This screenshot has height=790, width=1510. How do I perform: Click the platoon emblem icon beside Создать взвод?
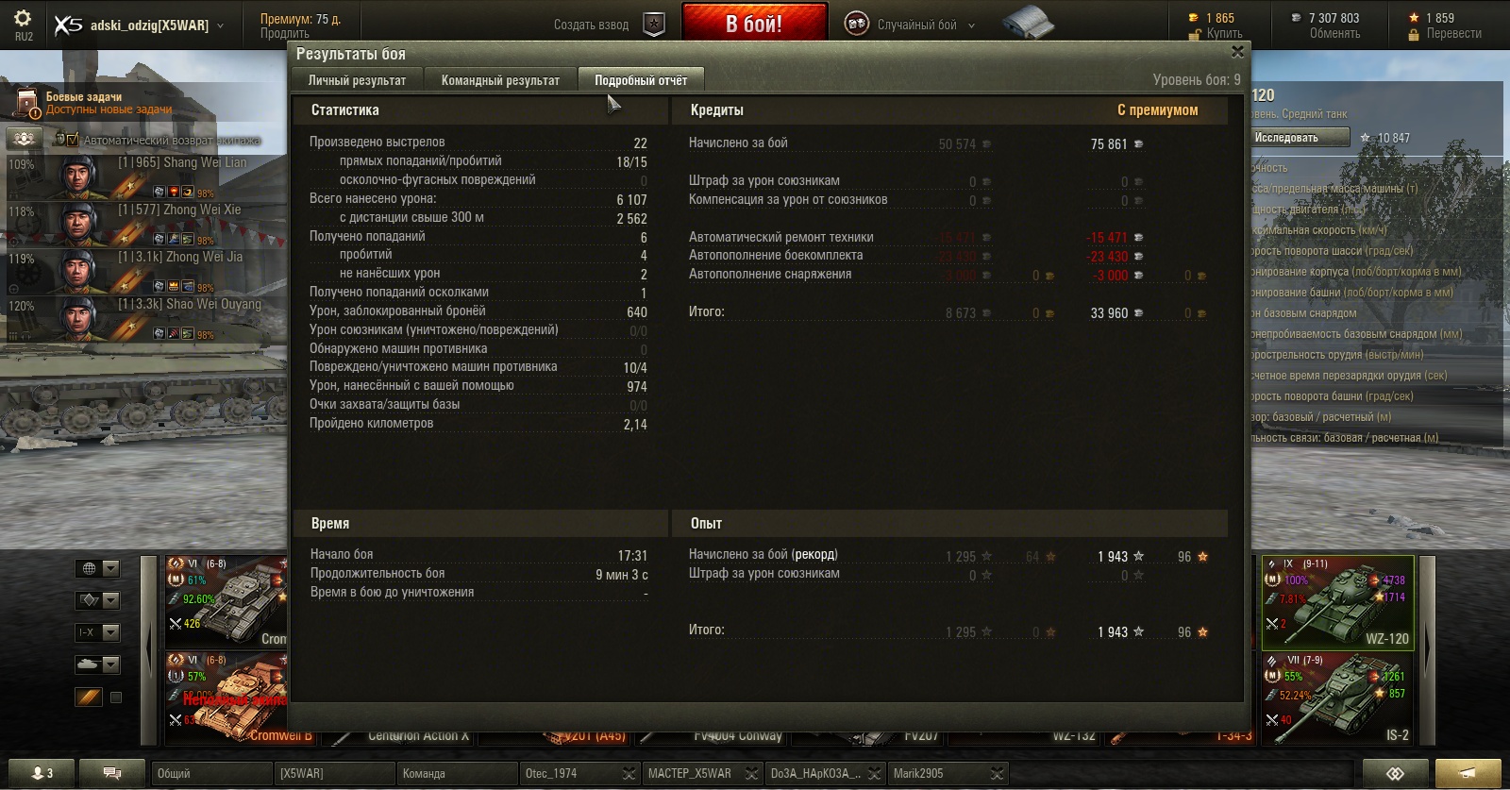pos(654,25)
